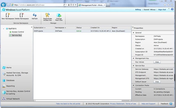Click the Delete Namespace icon

point(22,15)
